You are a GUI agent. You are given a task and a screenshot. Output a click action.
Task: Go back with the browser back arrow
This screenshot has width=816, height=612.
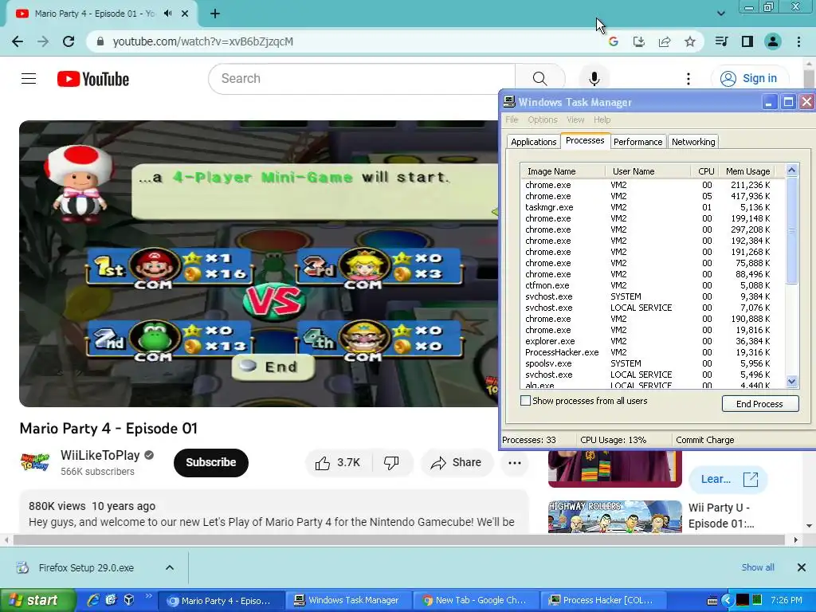(18, 41)
